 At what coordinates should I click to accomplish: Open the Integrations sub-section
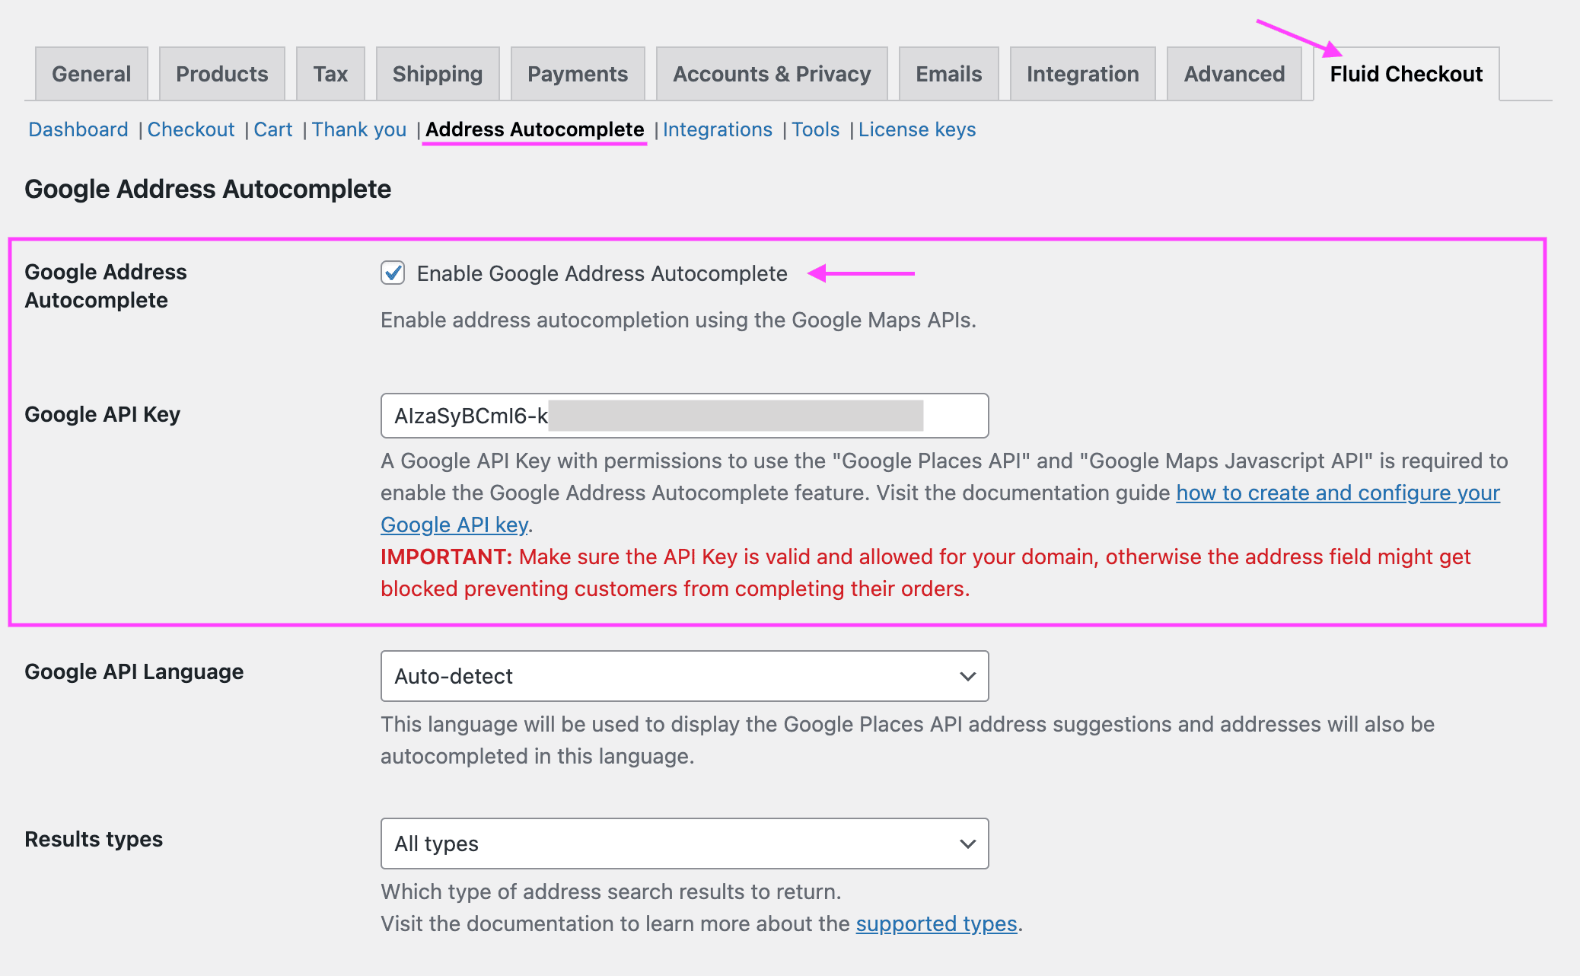coord(718,129)
